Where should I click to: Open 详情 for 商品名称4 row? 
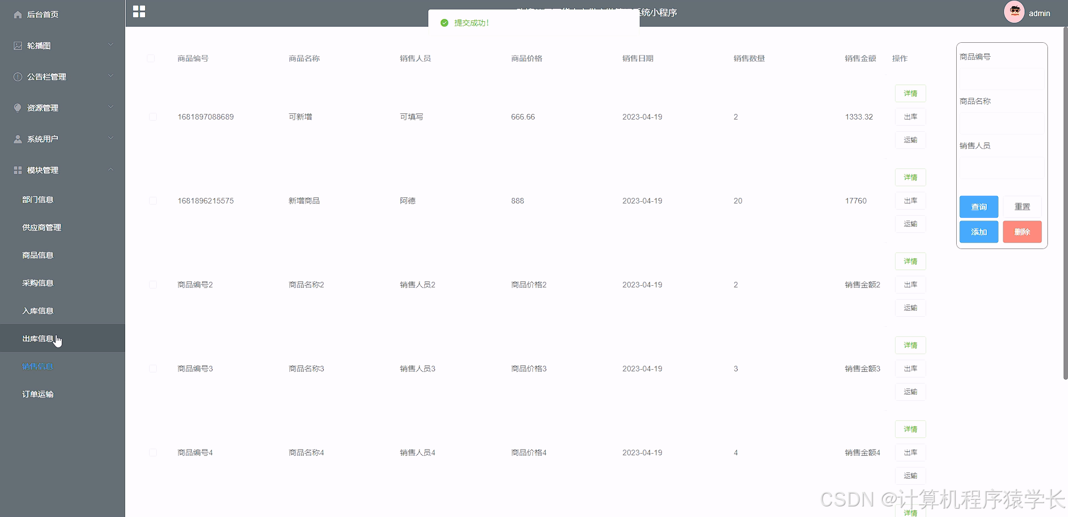910,429
